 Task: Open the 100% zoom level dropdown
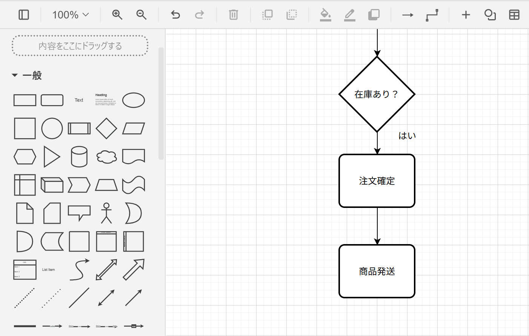point(70,15)
